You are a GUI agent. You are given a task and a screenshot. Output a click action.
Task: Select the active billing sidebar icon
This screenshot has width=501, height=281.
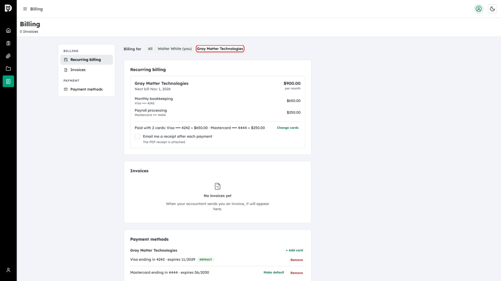8,81
